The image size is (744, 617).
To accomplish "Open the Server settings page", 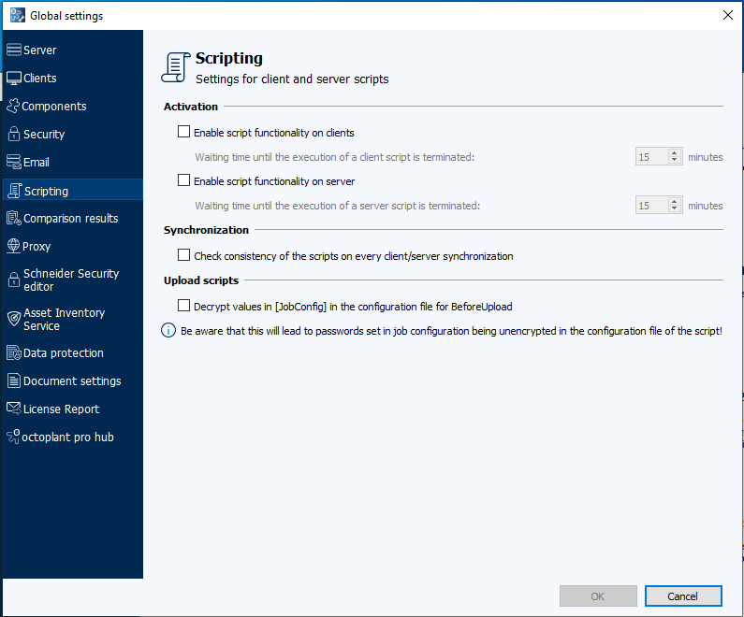I will point(73,50).
